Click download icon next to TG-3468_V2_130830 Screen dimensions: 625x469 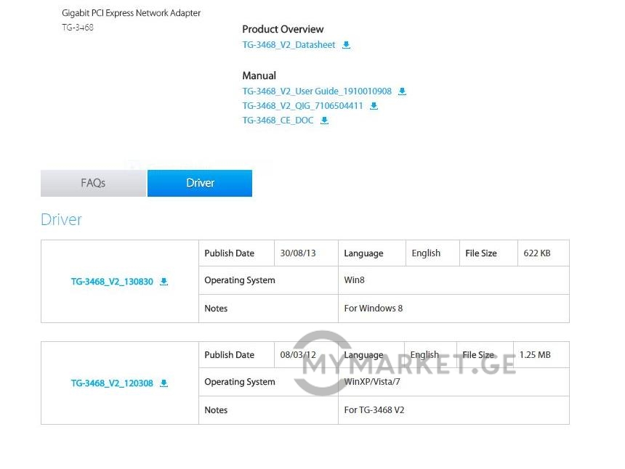tap(164, 282)
